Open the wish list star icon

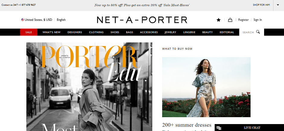pyautogui.click(x=219, y=20)
